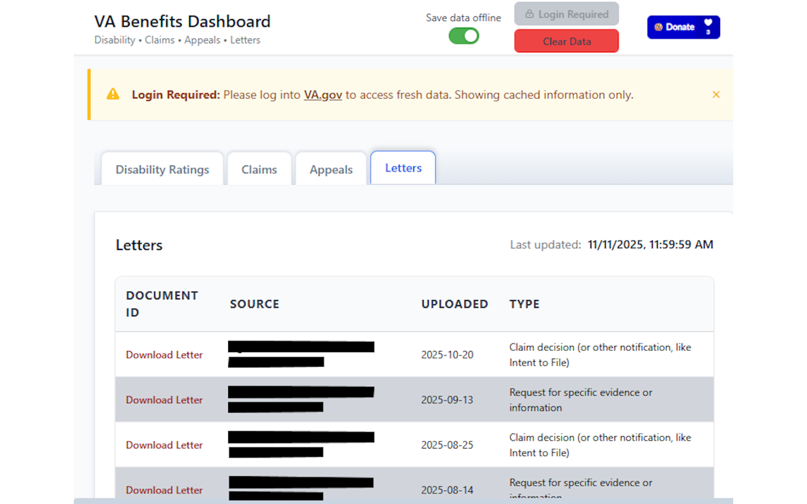Open the Appeals tab
Viewport: 807px width, 504px height.
331,169
